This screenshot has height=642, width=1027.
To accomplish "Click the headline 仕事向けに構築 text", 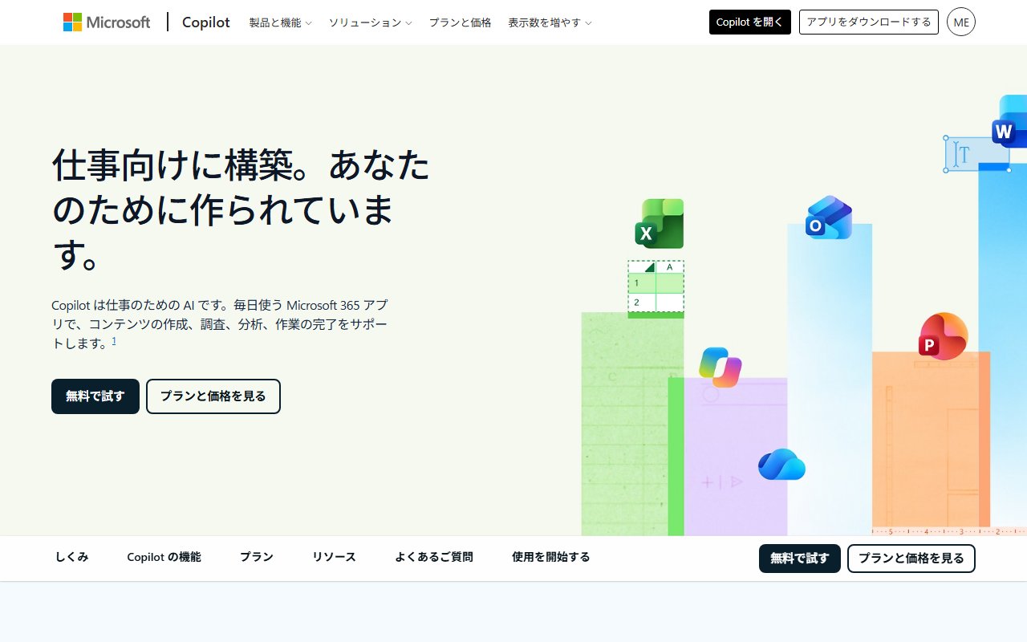I will click(x=241, y=209).
